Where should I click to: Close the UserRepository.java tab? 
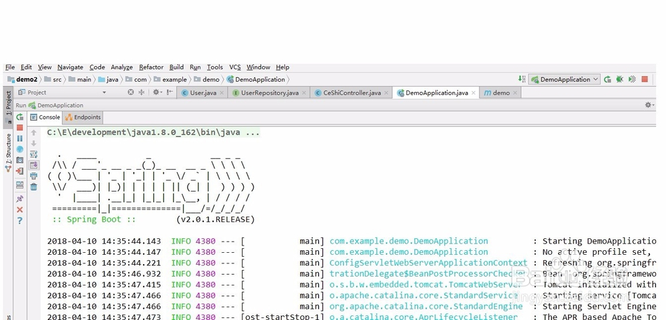pyautogui.click(x=304, y=93)
